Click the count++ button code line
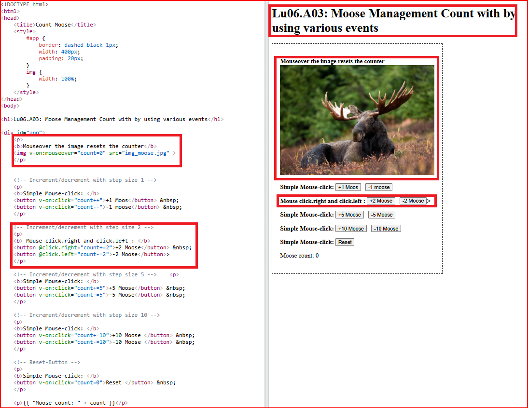This screenshot has height=408, width=528. (96, 201)
